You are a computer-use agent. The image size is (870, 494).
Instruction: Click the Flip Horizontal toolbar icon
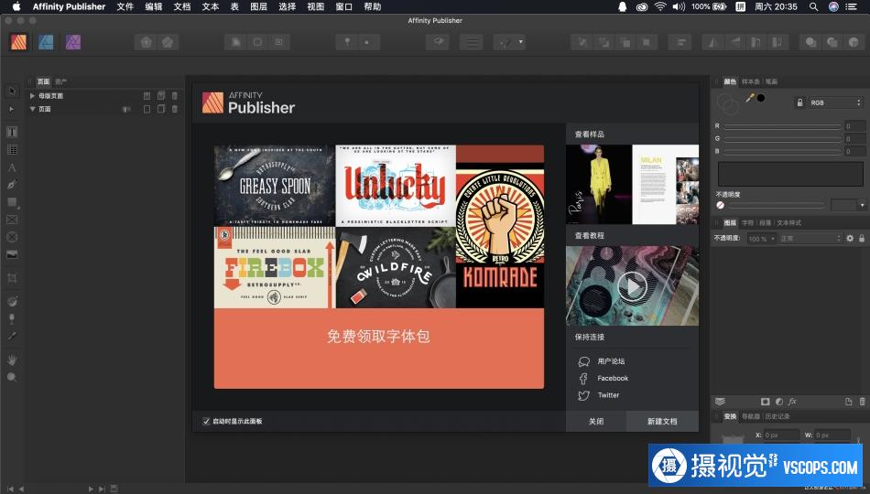(713, 42)
